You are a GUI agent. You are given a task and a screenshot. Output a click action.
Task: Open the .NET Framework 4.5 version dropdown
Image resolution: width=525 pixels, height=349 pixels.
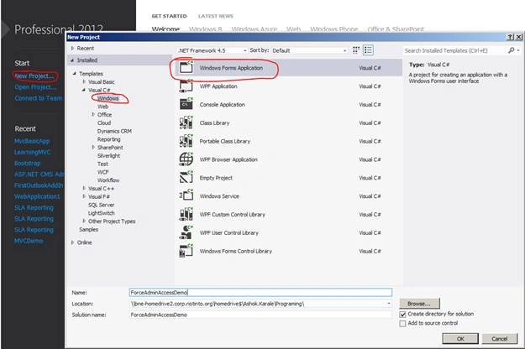(213, 50)
